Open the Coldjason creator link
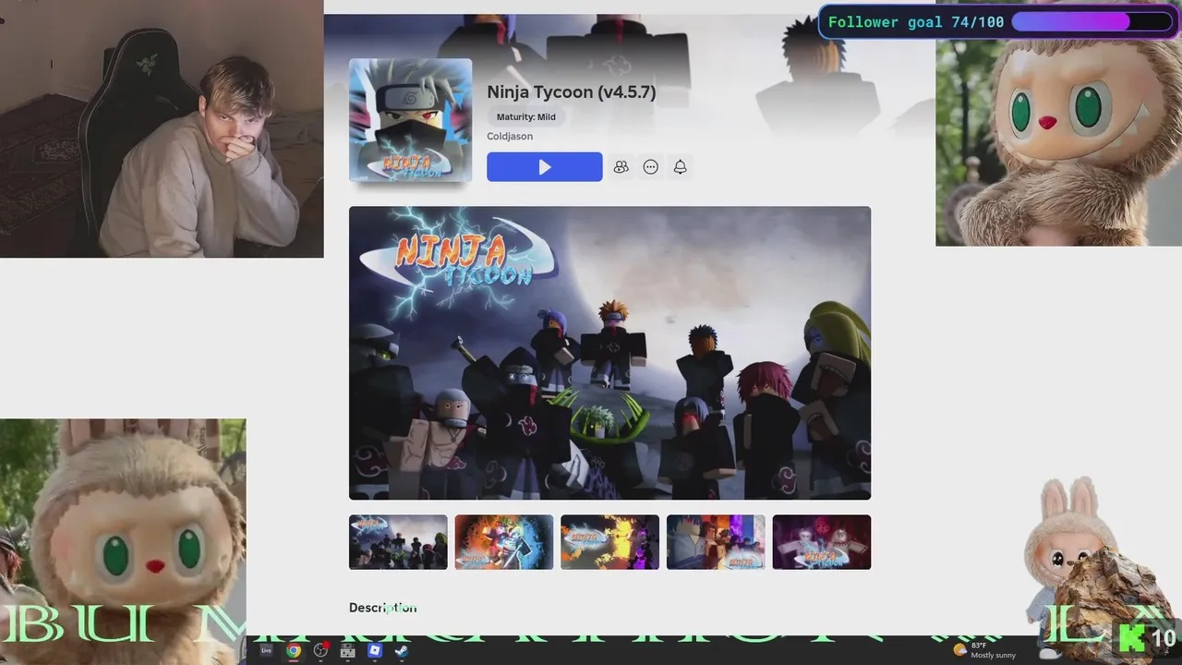 [510, 137]
